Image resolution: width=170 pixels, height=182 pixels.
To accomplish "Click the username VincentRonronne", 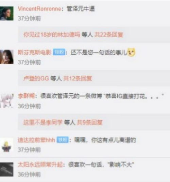I will [39, 9].
